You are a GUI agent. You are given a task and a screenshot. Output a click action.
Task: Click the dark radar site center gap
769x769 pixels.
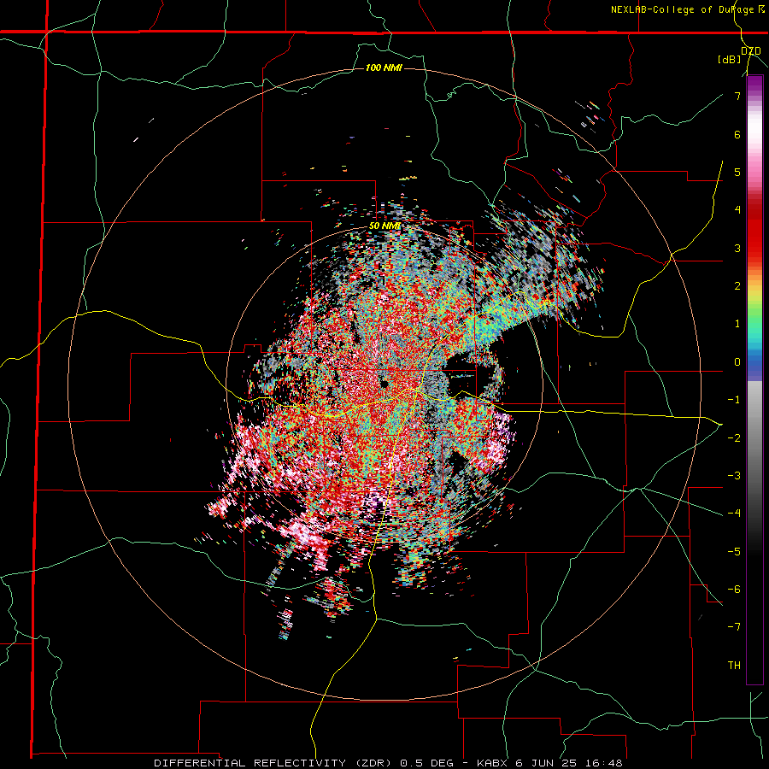384,383
